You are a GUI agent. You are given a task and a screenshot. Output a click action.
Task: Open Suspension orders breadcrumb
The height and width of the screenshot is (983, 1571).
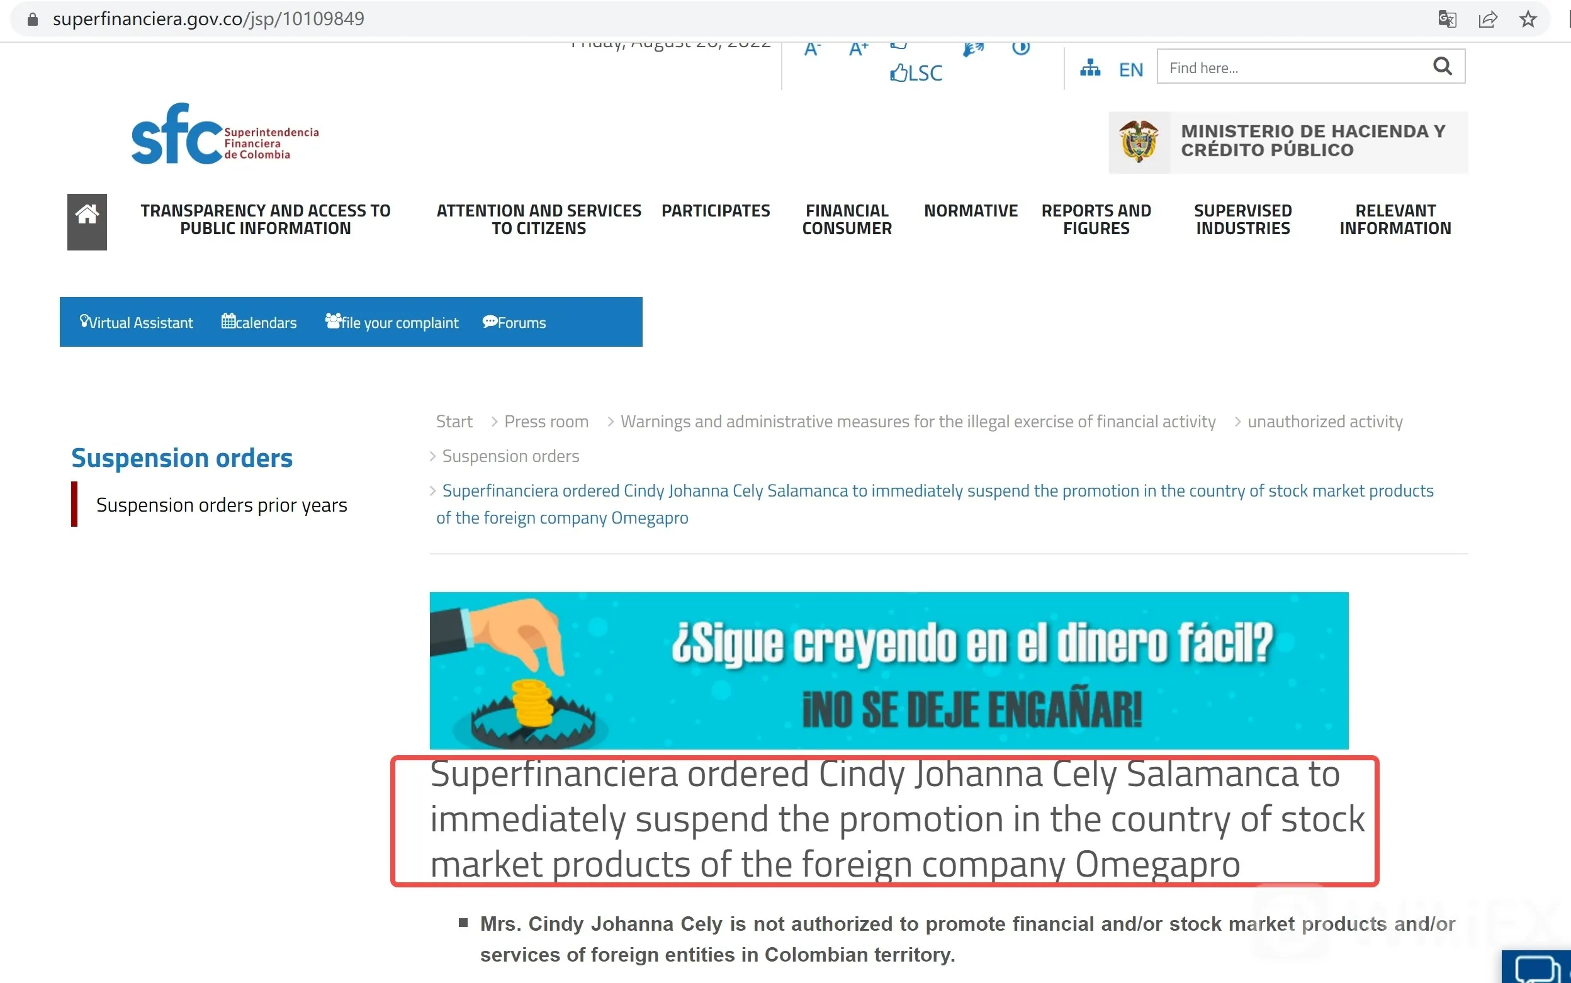coord(510,456)
